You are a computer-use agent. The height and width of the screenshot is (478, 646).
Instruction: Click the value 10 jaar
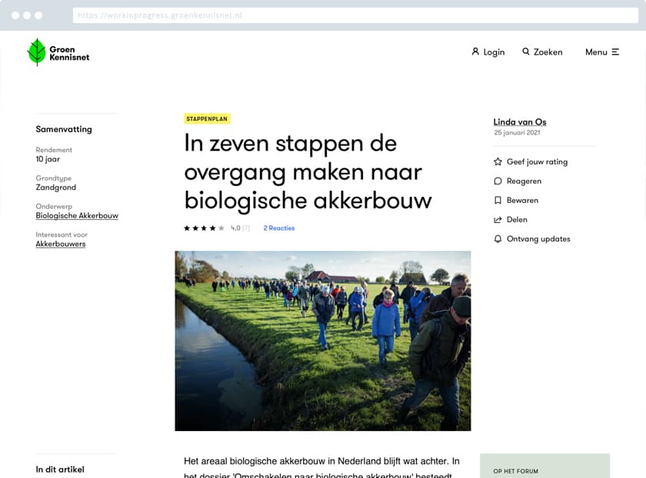(48, 159)
